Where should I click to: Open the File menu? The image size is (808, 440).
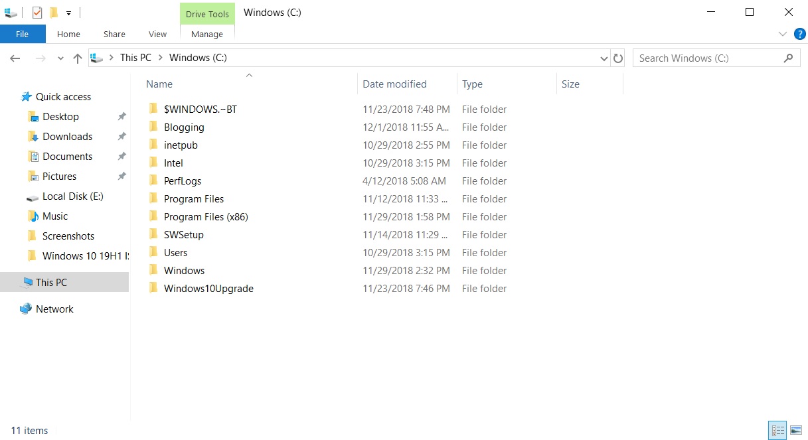point(23,34)
